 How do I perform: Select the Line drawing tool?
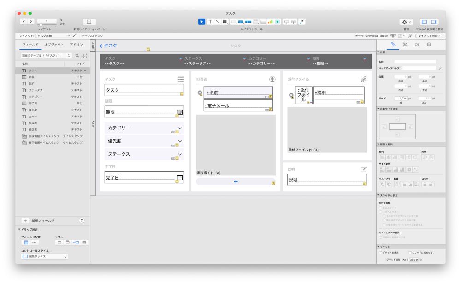coord(218,22)
